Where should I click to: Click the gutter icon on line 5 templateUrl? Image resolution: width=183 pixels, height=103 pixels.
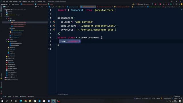click(x=54, y=25)
